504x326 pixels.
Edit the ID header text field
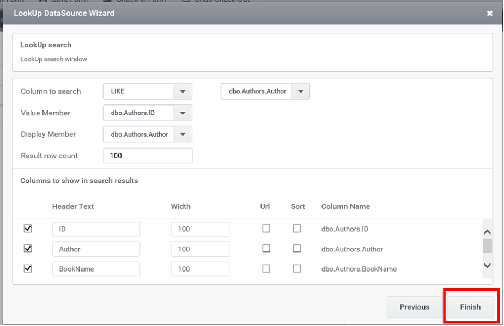click(96, 229)
